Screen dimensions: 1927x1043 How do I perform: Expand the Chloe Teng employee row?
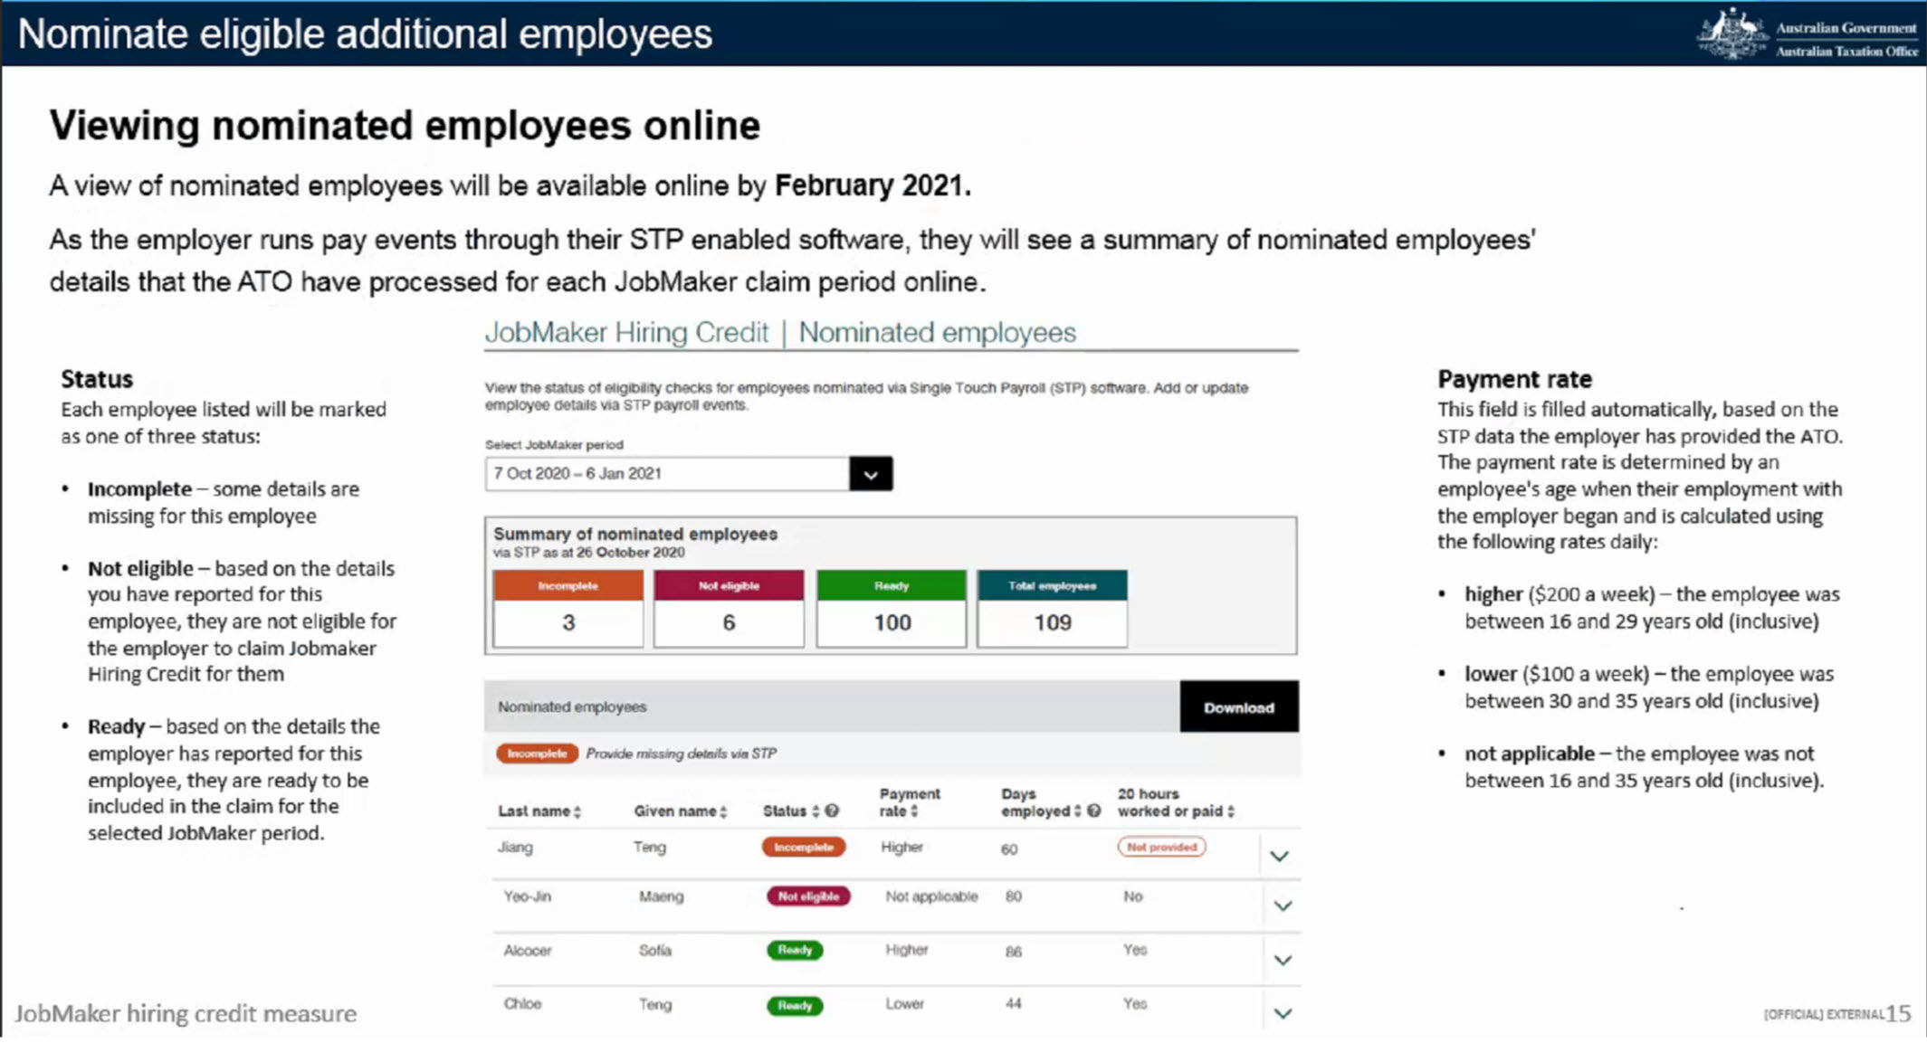point(1283,1013)
